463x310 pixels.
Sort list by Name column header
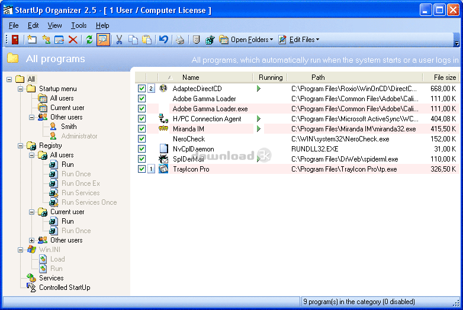205,77
